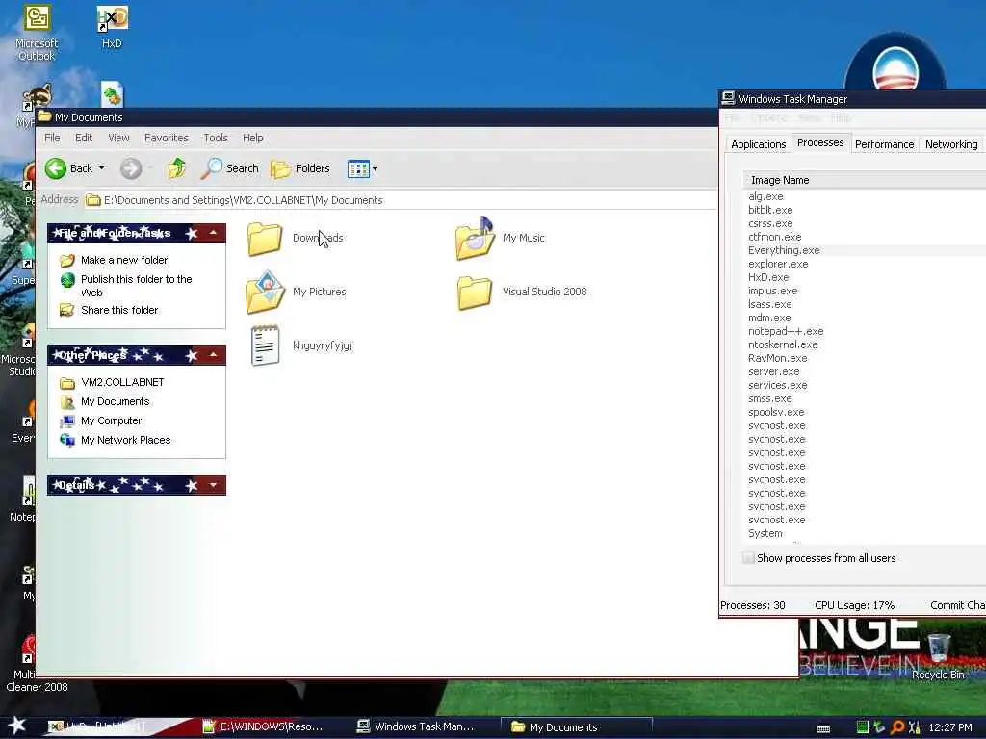Toggle Show processes from all users checkbox
Screen dimensions: 986x739
748,558
